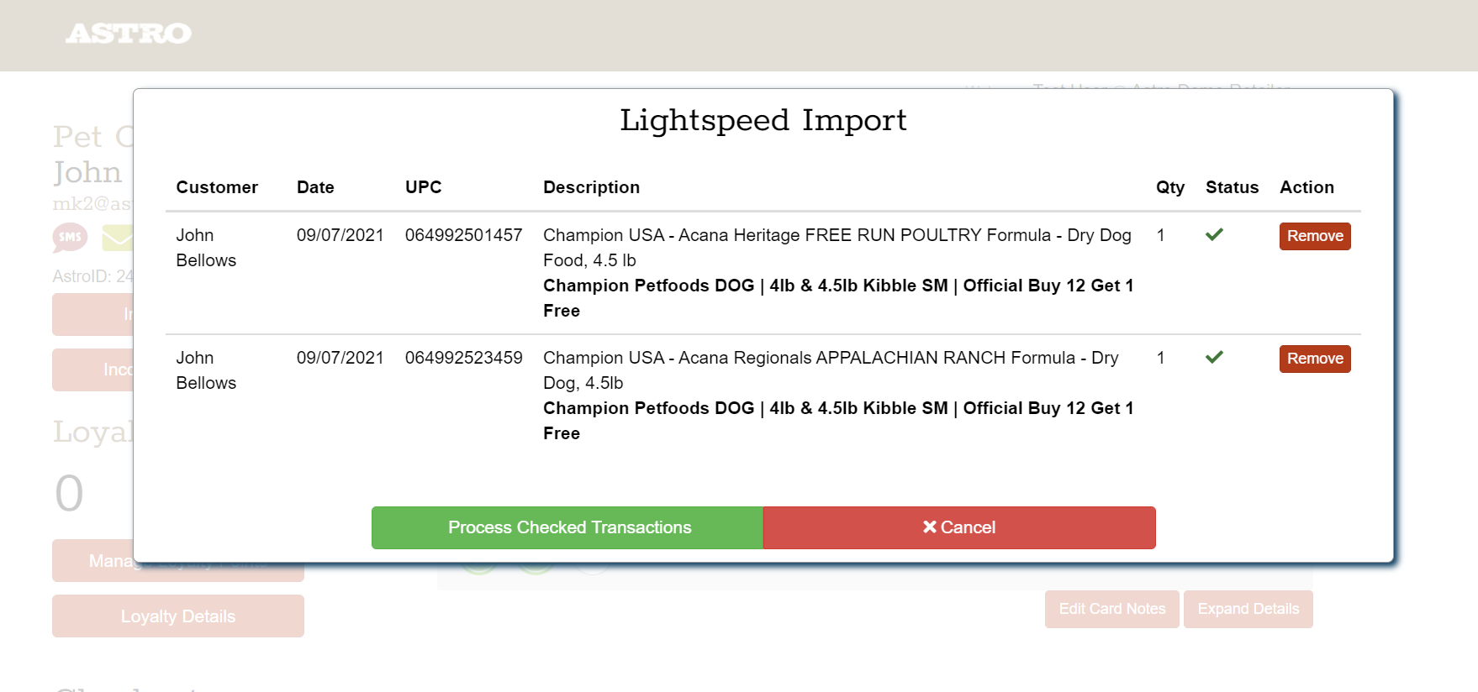Click the Qty column header
Screen dimensions: 1478x692
pyautogui.click(x=1169, y=187)
